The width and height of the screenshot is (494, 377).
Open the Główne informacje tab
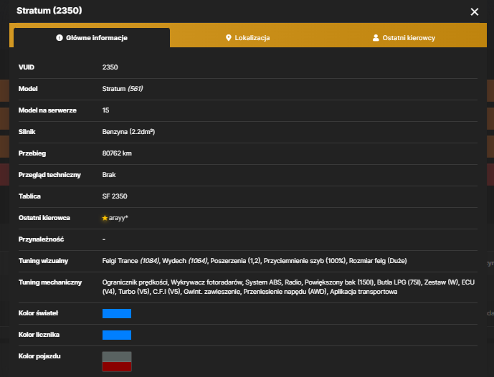[92, 38]
